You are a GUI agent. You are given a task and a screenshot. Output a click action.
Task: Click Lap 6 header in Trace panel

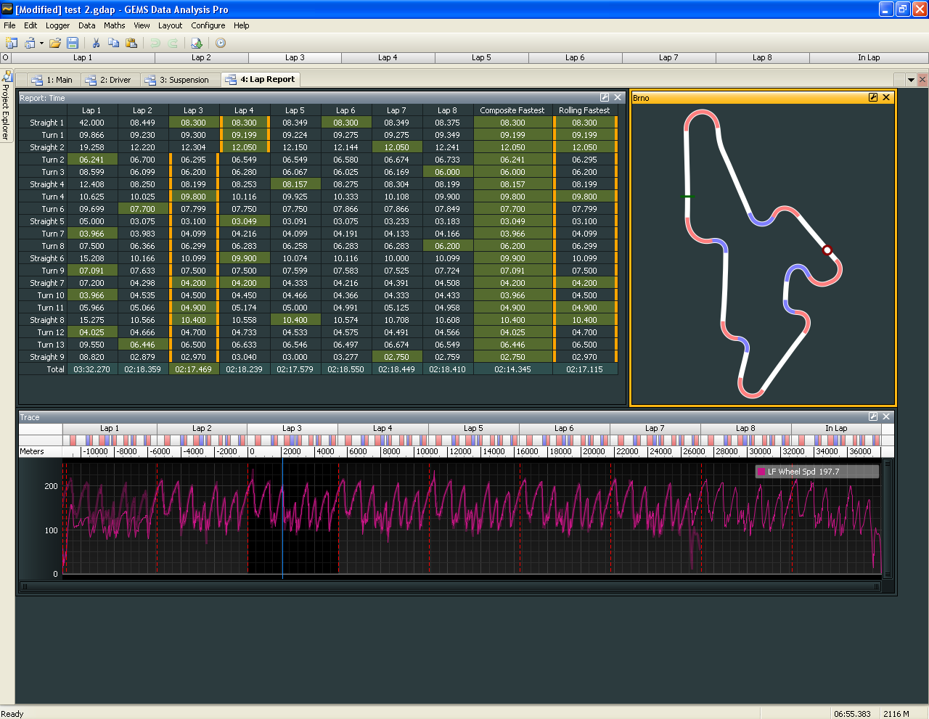(565, 428)
